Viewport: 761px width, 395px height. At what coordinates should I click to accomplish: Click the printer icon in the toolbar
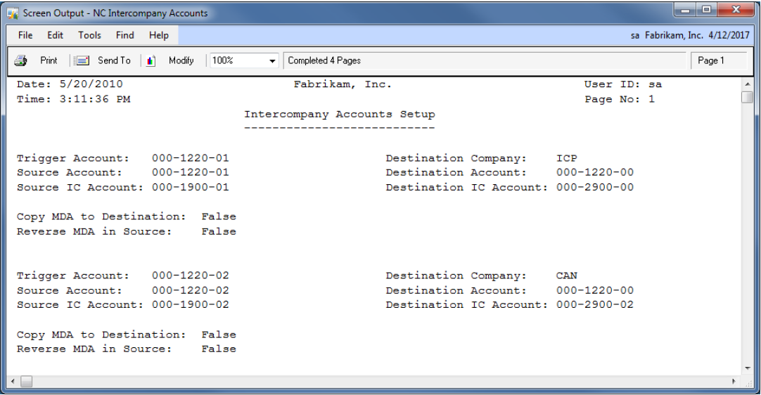21,60
